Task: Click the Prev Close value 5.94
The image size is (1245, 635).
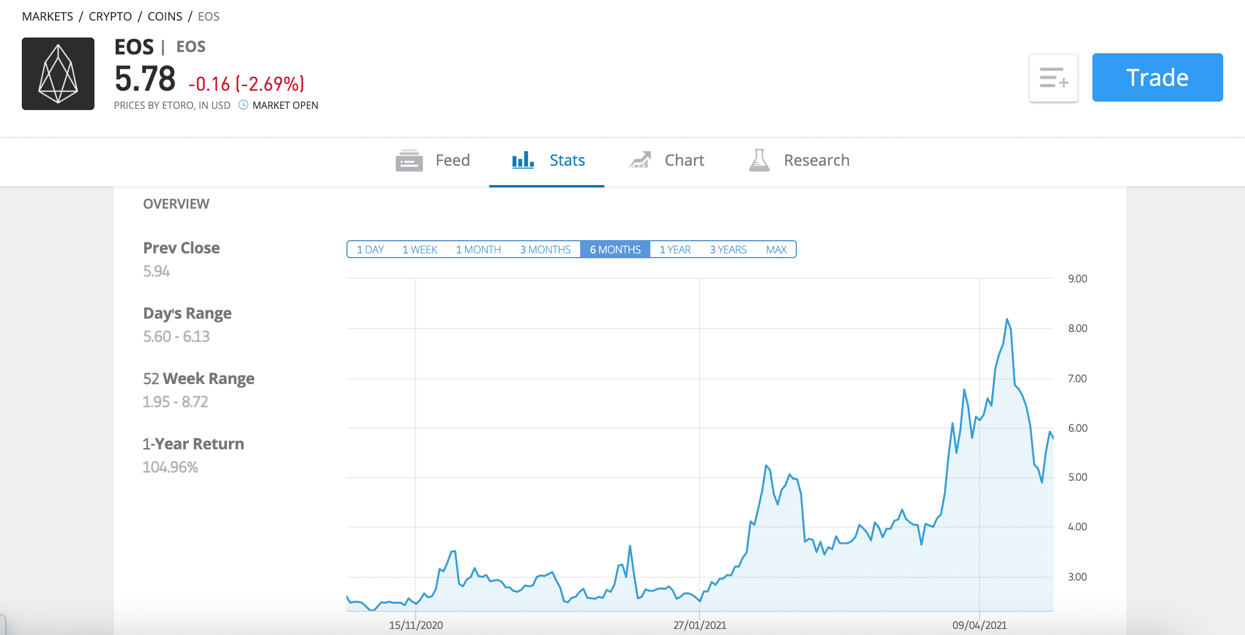Action: pos(156,272)
